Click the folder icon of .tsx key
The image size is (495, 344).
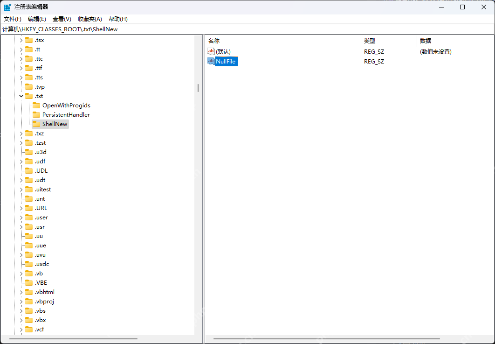tap(29, 40)
